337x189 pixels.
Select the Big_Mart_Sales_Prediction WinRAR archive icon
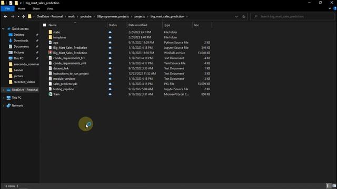pyautogui.click(x=51, y=52)
